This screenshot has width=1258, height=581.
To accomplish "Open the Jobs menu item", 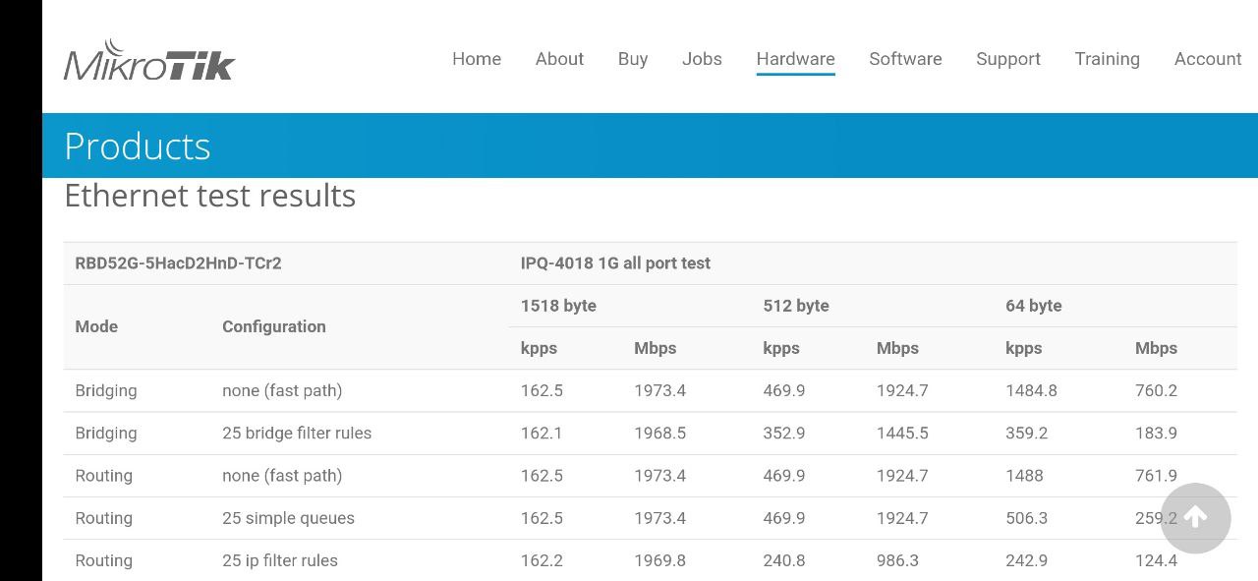I will 702,59.
